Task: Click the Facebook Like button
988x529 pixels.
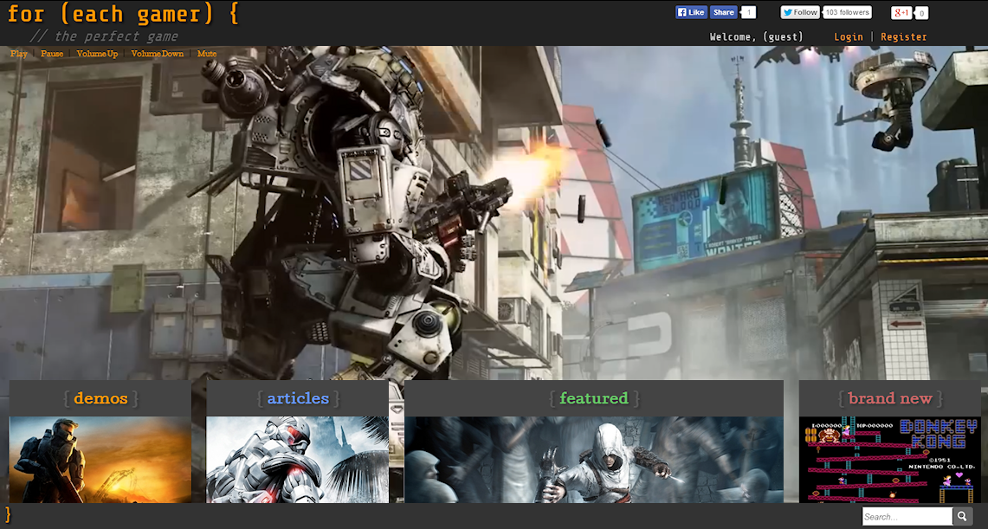Action: coord(691,12)
